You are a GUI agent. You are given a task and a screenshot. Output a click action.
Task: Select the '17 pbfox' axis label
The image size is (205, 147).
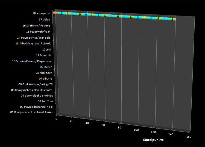pos(44,20)
